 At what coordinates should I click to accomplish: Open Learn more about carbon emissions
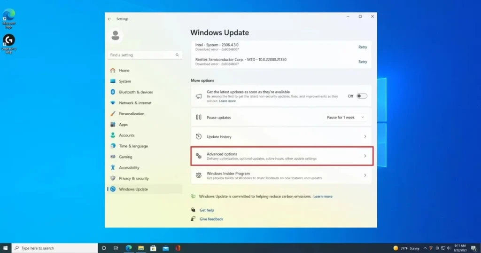pyautogui.click(x=323, y=197)
